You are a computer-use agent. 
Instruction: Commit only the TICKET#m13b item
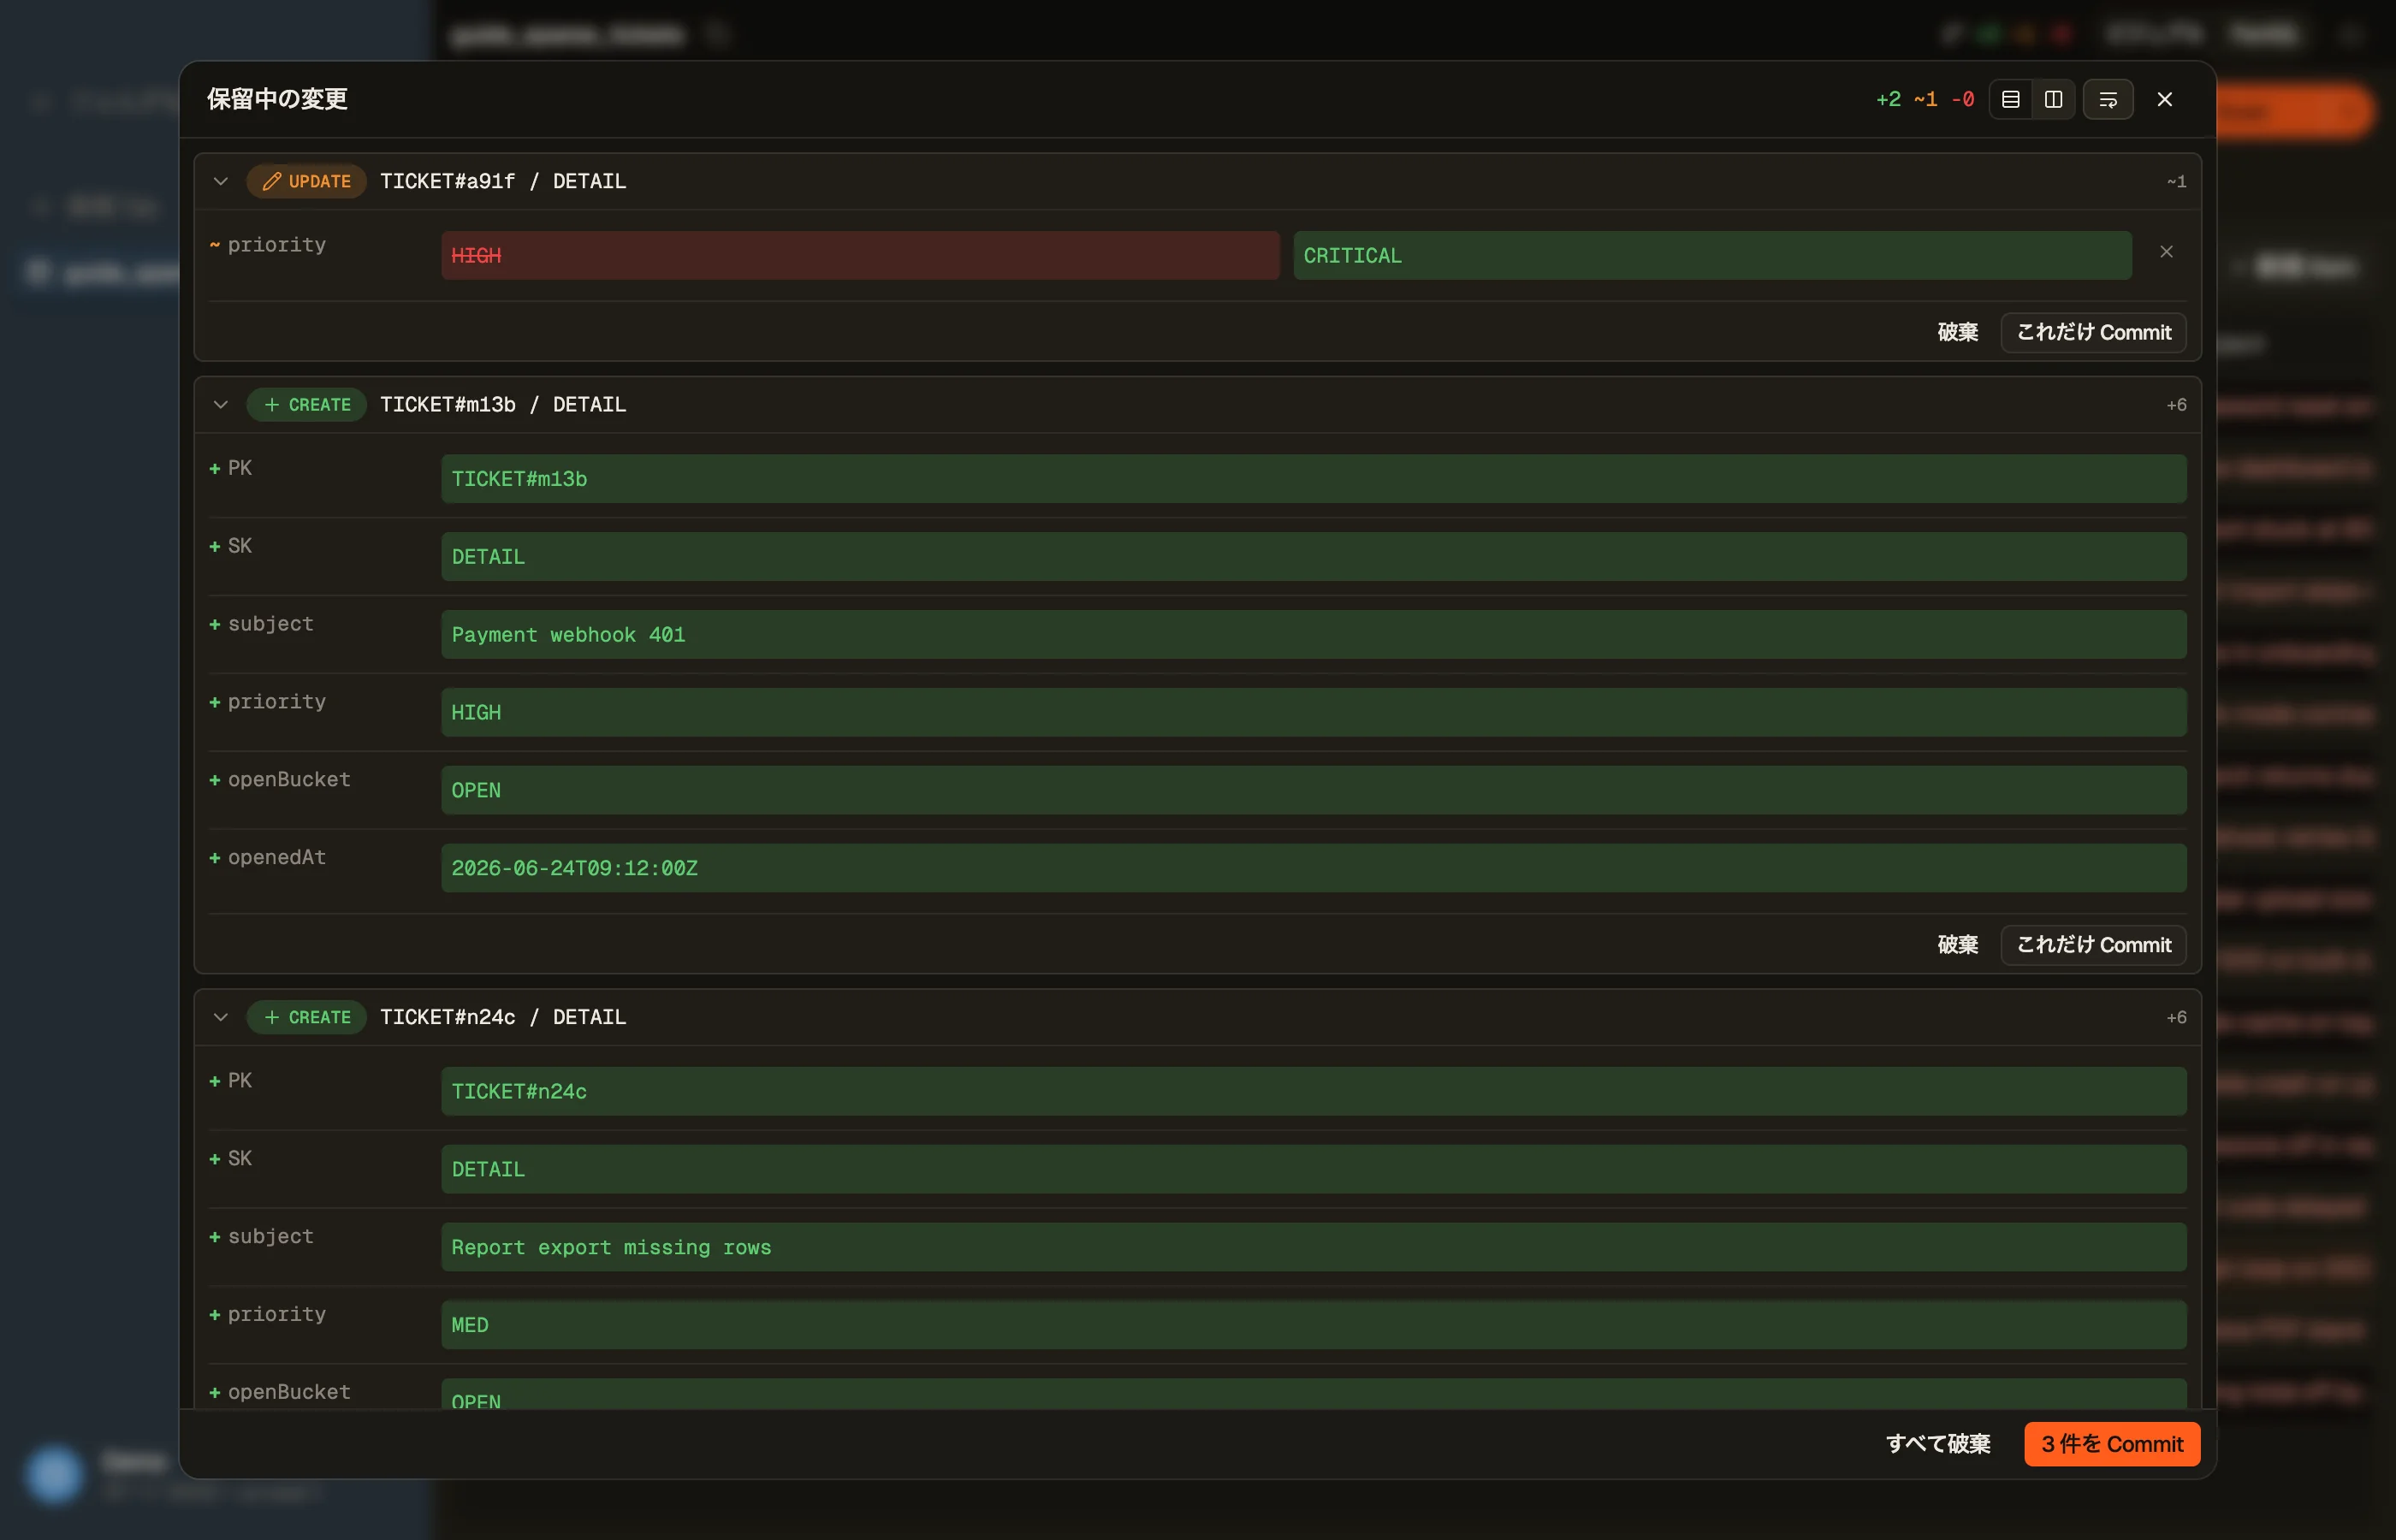(2093, 945)
